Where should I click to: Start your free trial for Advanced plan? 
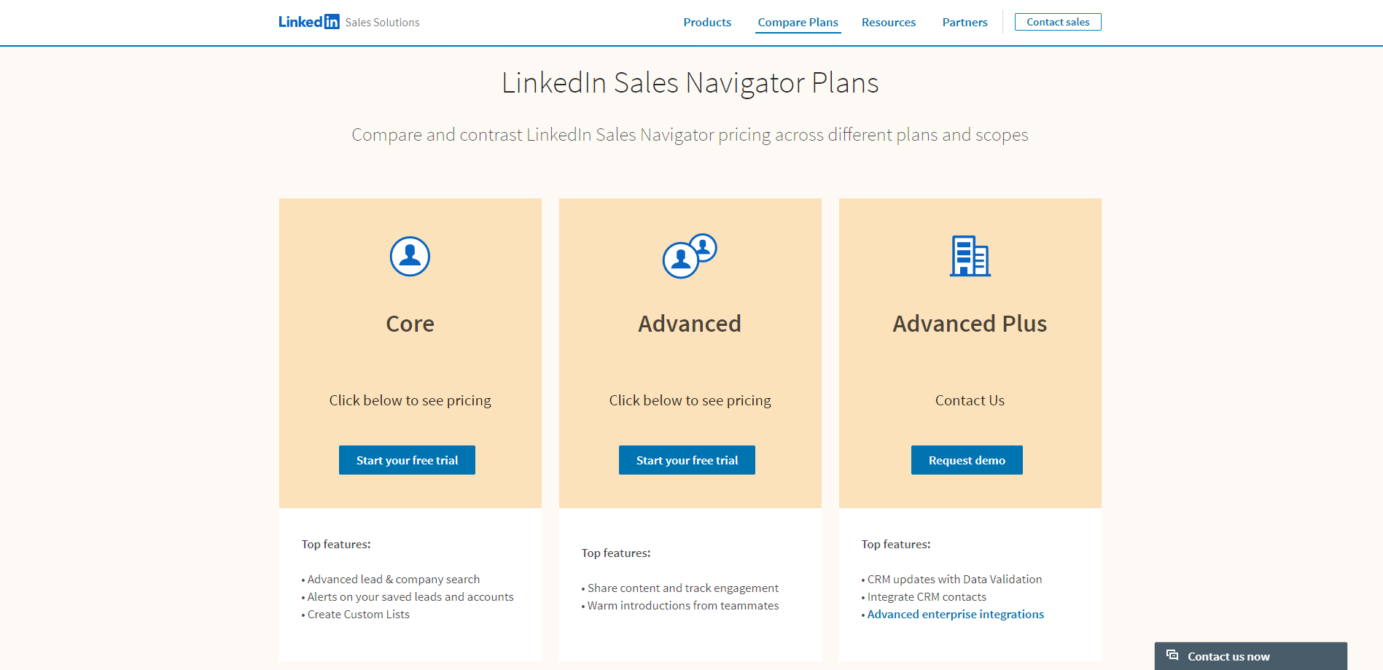click(686, 460)
